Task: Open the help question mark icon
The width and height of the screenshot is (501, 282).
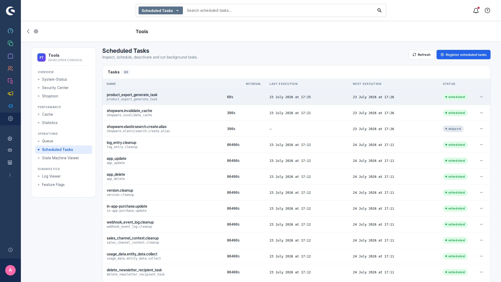Action: pos(487,10)
